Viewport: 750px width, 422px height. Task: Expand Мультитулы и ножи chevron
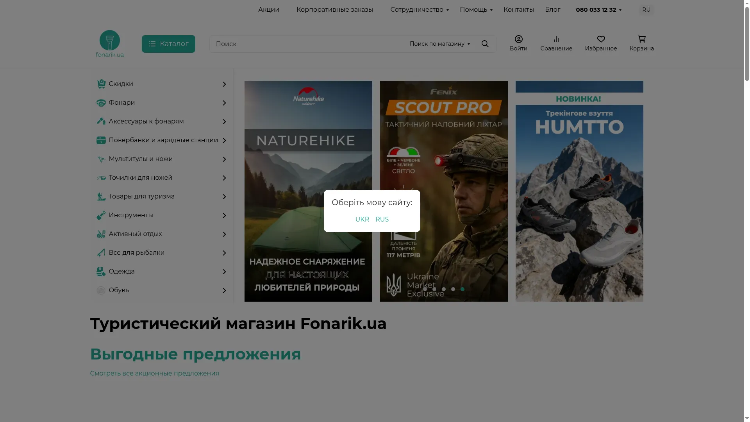[x=224, y=159]
